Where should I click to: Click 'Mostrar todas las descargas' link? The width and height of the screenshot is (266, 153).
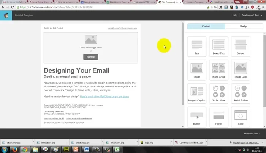(245, 142)
